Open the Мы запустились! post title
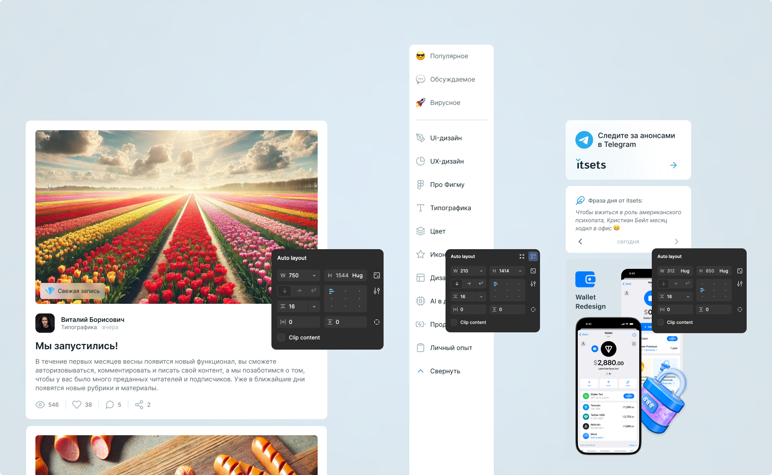 coord(76,346)
